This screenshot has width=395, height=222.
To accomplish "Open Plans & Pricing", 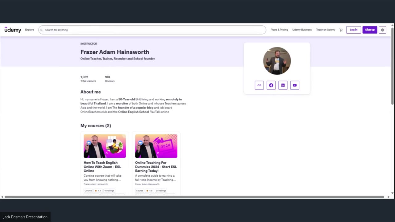I will (x=279, y=30).
